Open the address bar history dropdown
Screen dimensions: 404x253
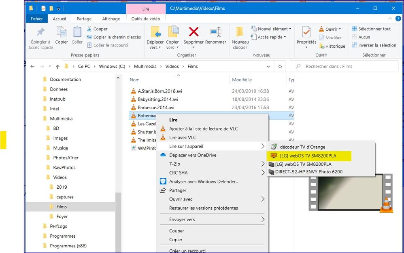coord(268,67)
